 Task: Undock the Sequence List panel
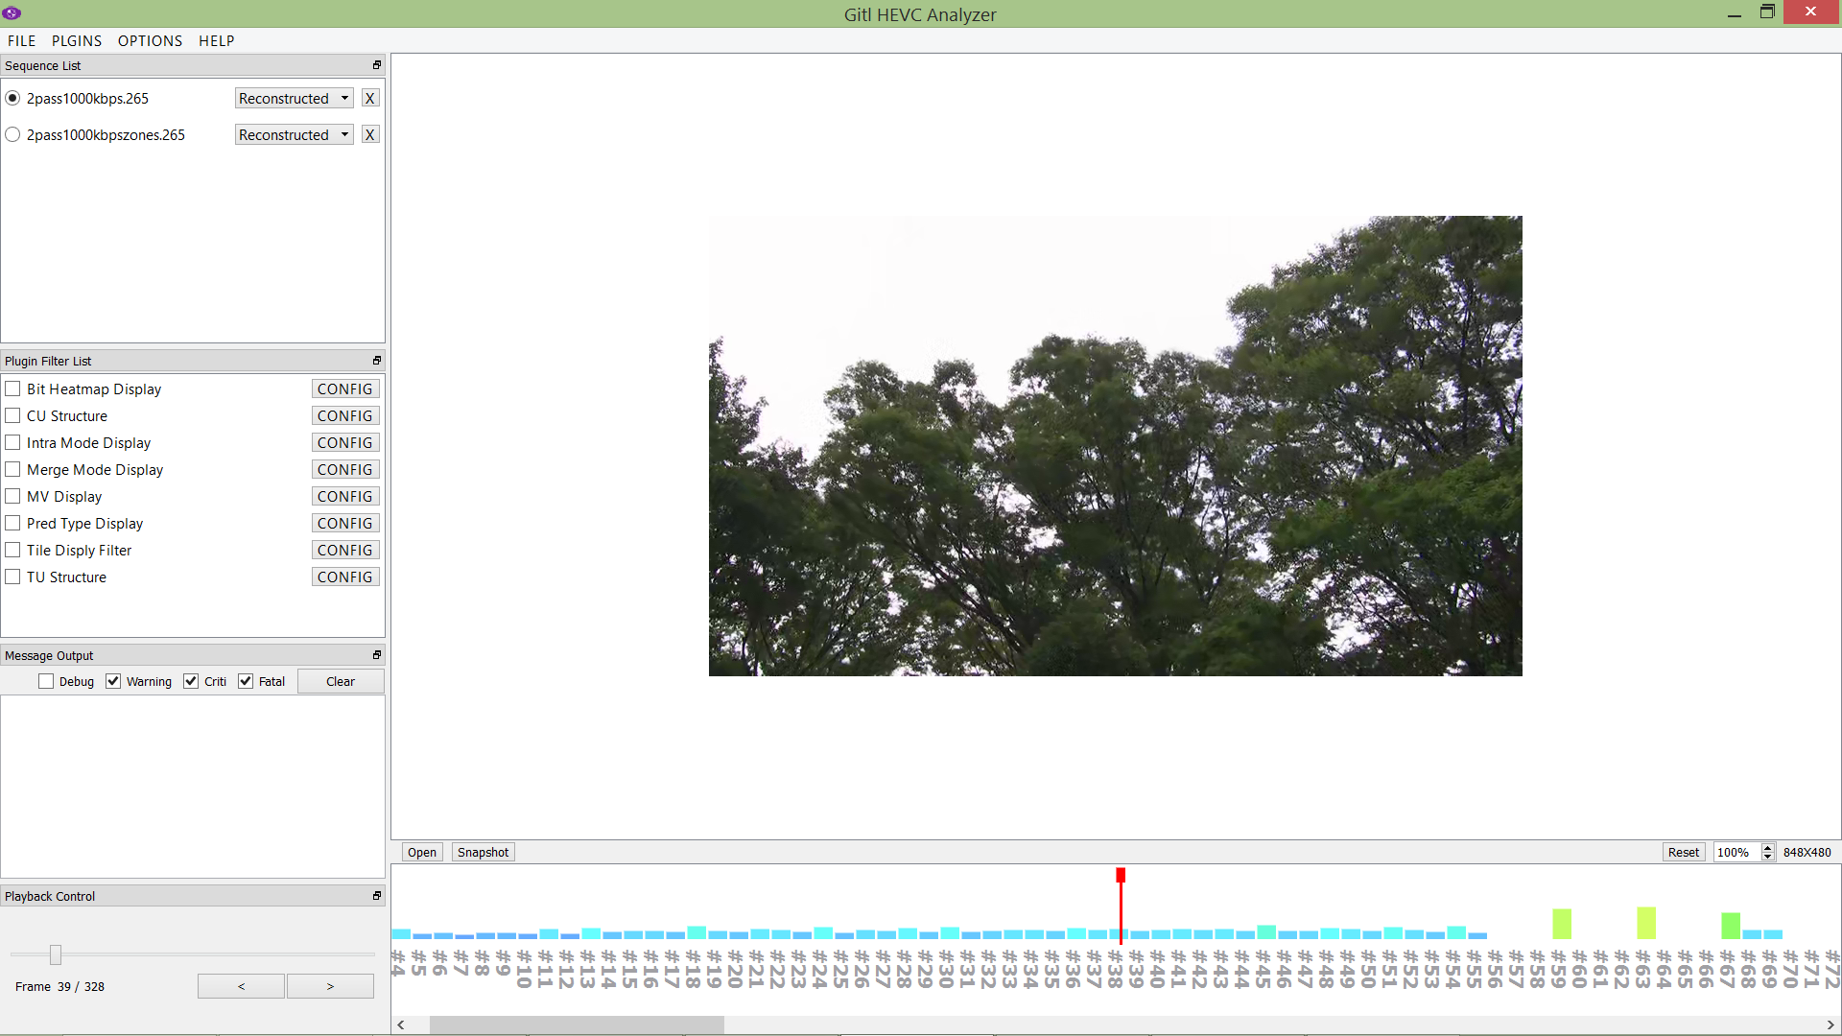pos(377,65)
